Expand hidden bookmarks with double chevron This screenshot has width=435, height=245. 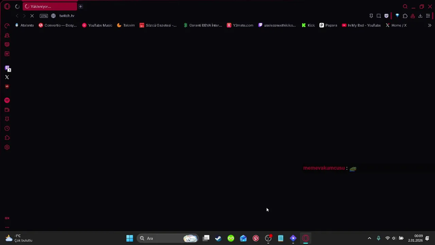430,25
